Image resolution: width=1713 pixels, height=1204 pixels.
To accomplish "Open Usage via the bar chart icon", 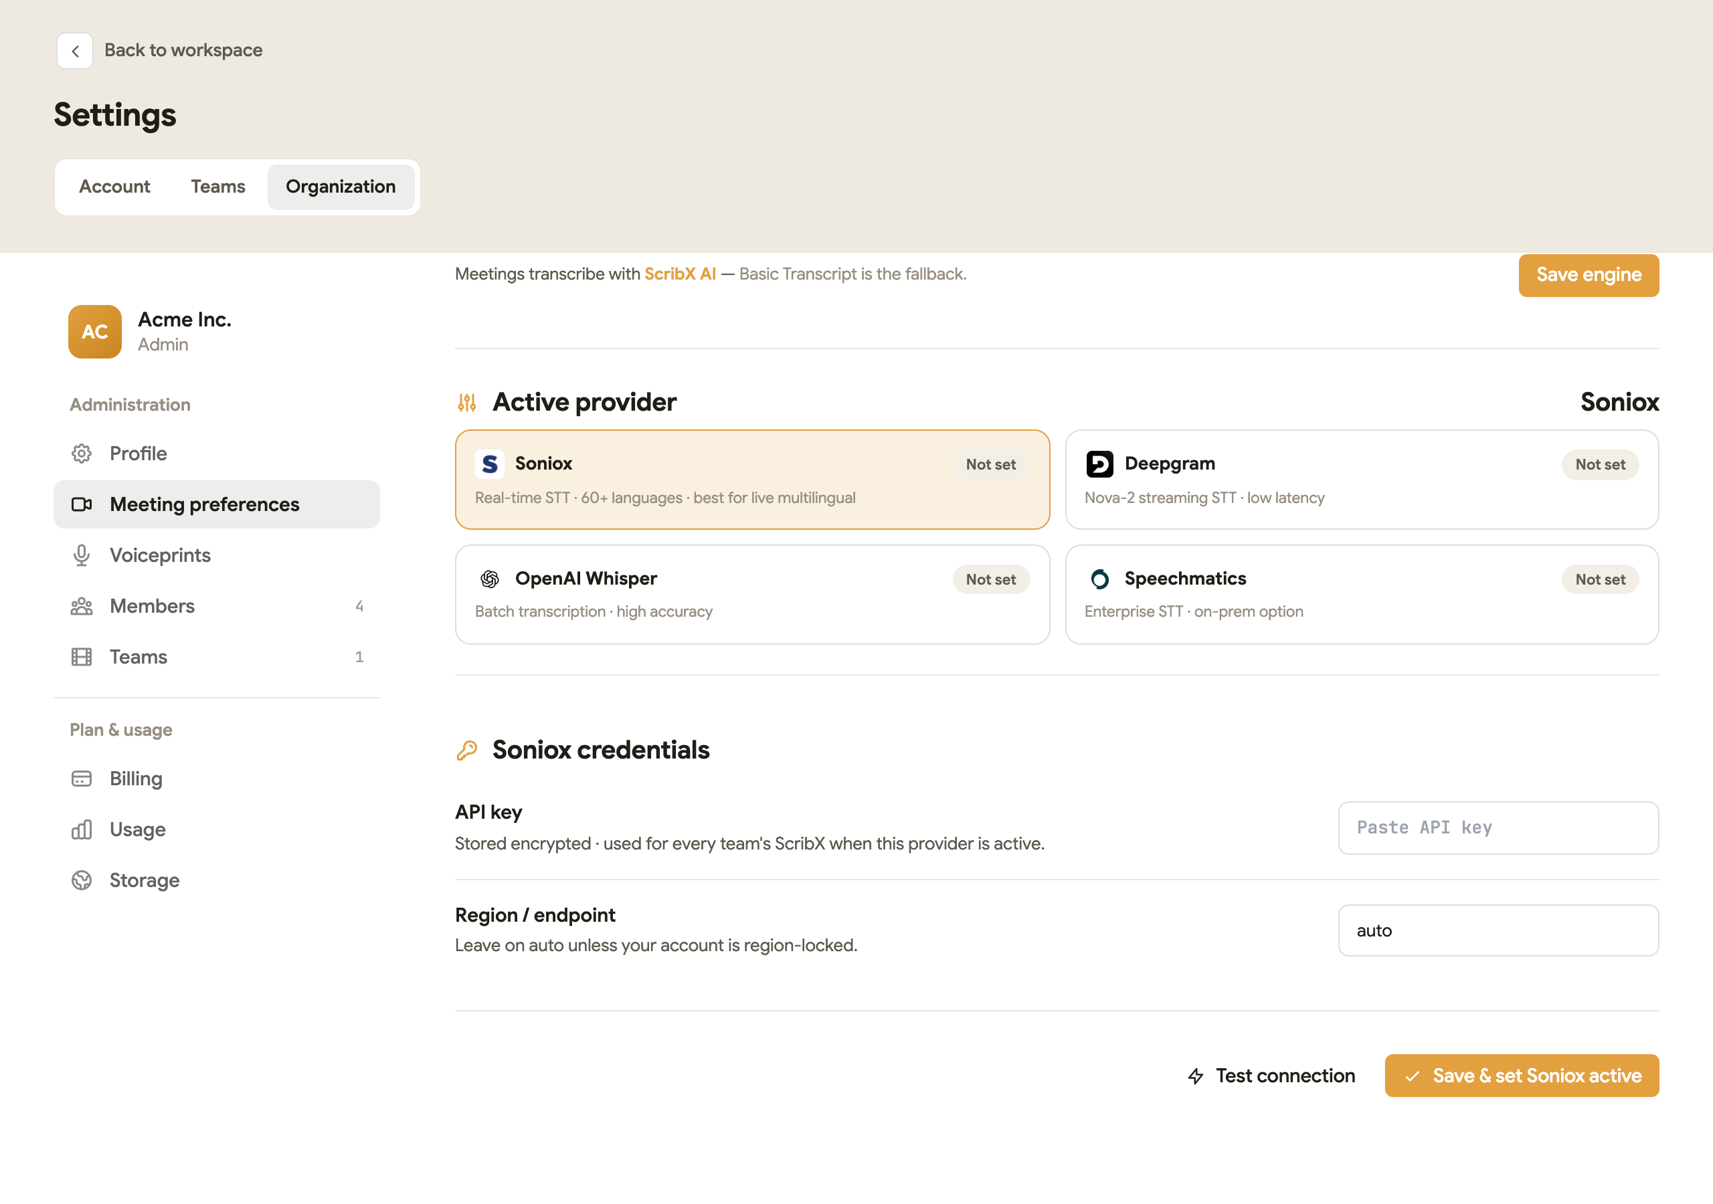I will pos(82,829).
